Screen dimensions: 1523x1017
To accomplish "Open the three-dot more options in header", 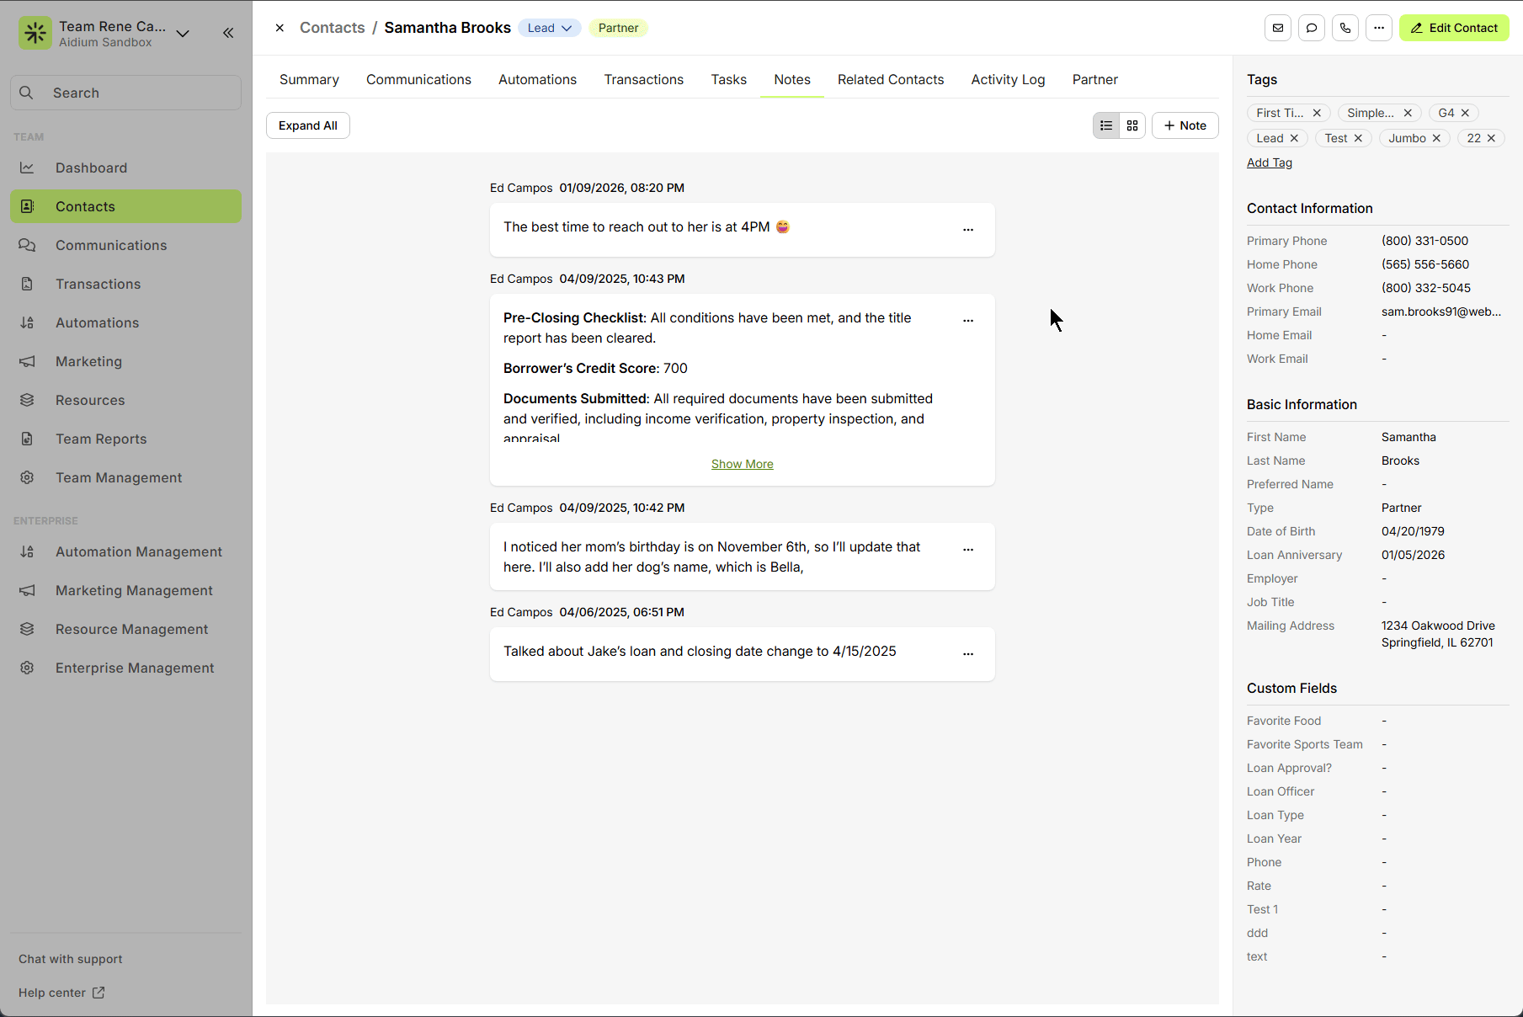I will [1378, 28].
